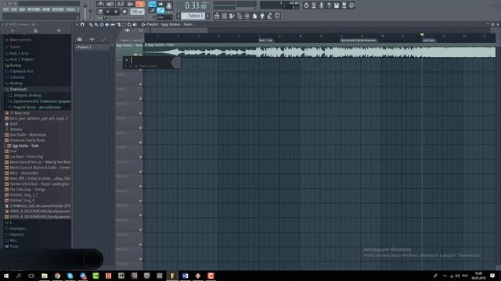501x281 pixels.
Task: Open the ADD menu
Action: click(x=22, y=9)
